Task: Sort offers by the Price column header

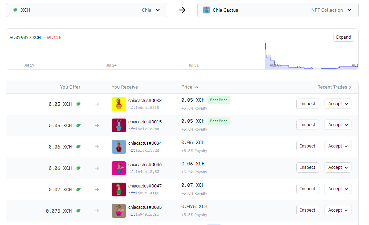Action: [190, 87]
